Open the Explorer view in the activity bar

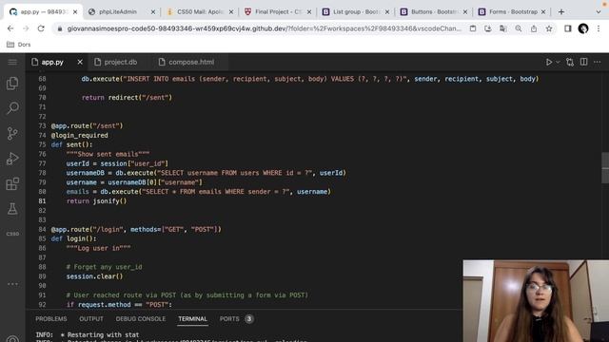pyautogui.click(x=12, y=84)
